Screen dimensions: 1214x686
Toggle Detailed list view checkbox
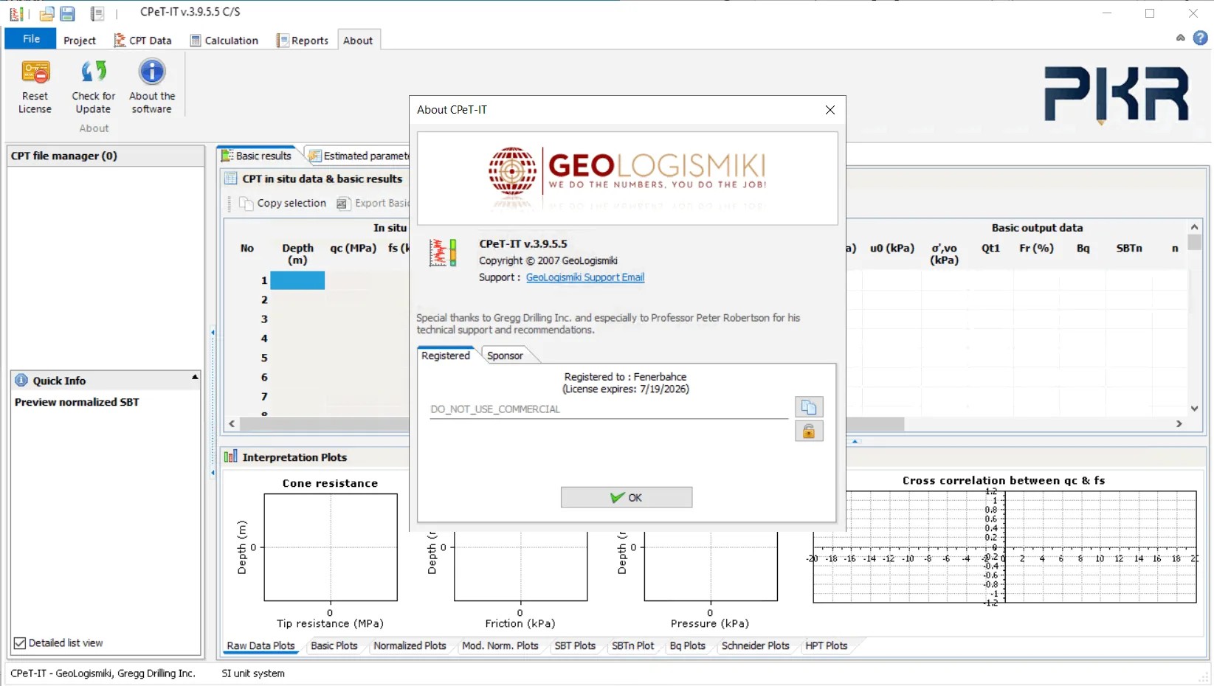(20, 643)
